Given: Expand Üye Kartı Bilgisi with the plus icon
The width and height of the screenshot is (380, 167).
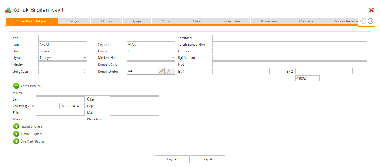Looking at the screenshot, I should click(16, 141).
